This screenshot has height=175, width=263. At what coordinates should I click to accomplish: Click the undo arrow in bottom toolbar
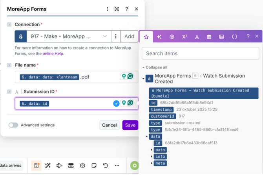click(x=105, y=166)
